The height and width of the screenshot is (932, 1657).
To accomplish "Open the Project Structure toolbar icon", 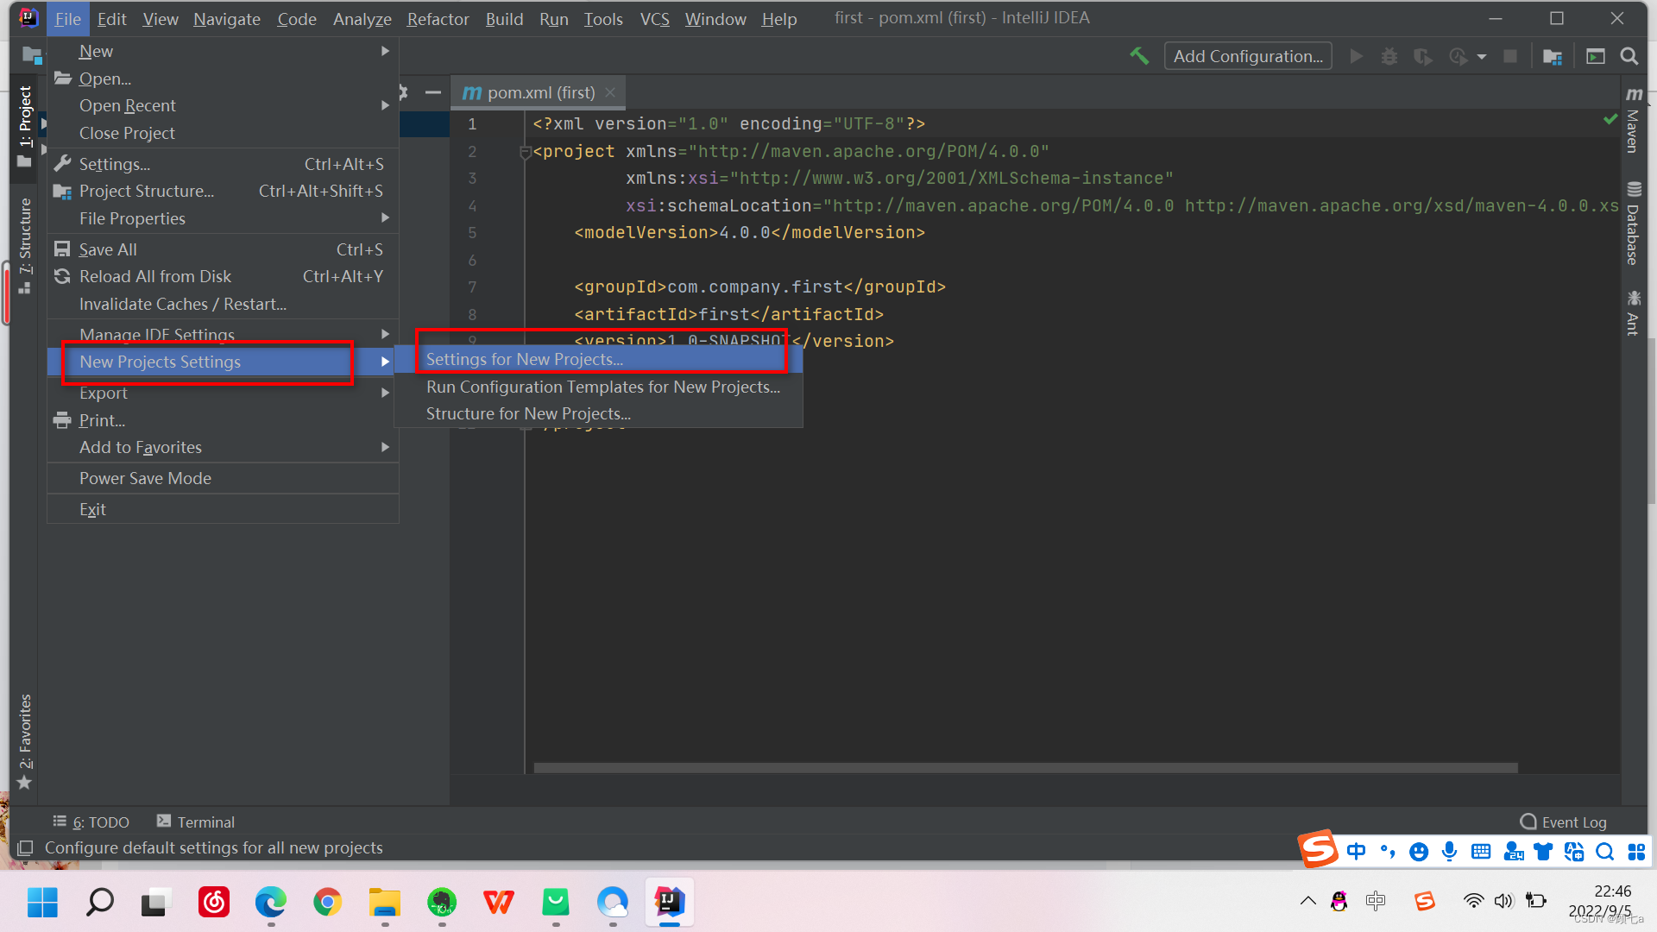I will (x=1552, y=56).
